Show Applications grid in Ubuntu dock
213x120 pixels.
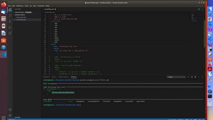pos(4,118)
